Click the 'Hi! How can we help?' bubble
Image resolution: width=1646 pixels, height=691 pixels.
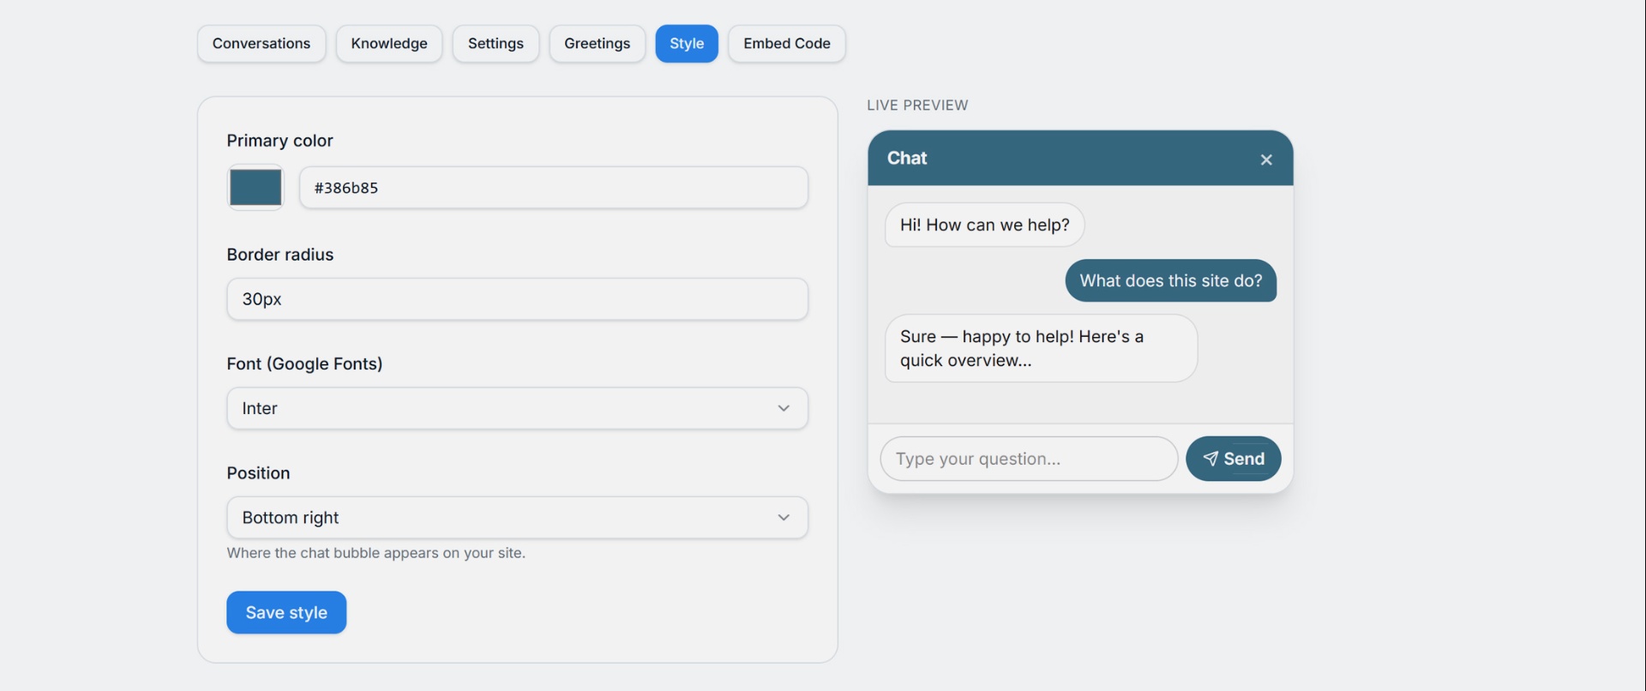985,225
